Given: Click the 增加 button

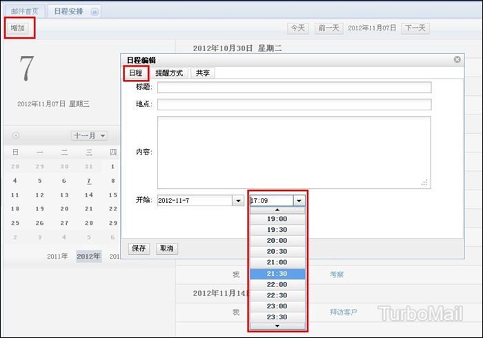Looking at the screenshot, I should [x=19, y=28].
